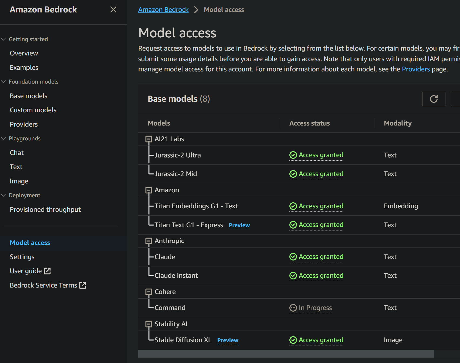
Task: Click green checkmark icon for Jurassic-2 Mid
Action: (x=293, y=174)
